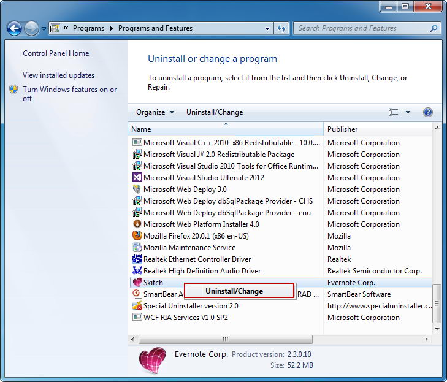Open the Organize dropdown menu
The height and width of the screenshot is (382, 447).
coord(155,112)
